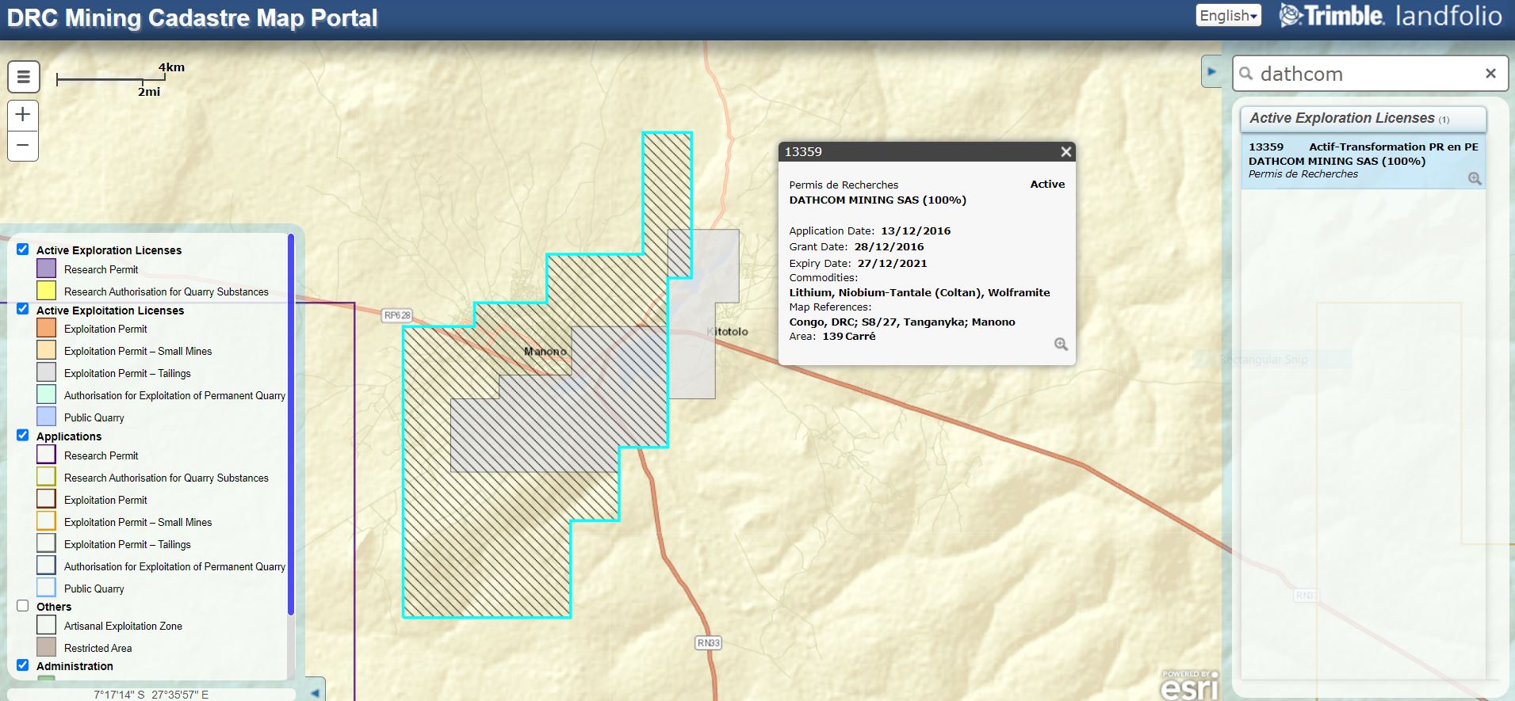Image resolution: width=1515 pixels, height=701 pixels.
Task: Open the hamburger menu button
Action: [x=24, y=77]
